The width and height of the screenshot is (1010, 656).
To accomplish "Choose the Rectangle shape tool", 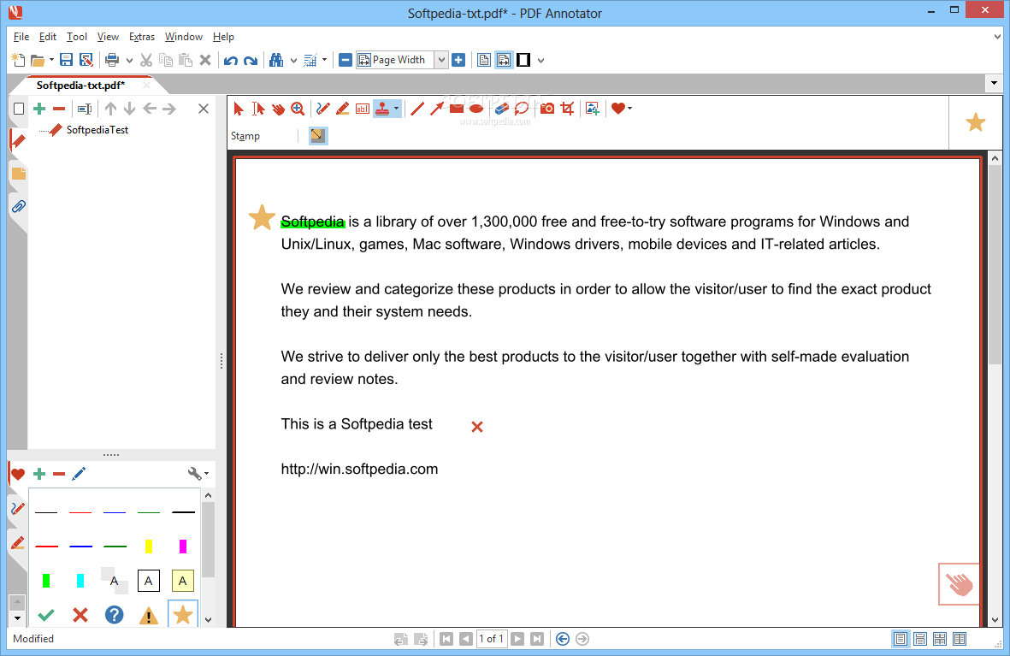I will click(457, 109).
